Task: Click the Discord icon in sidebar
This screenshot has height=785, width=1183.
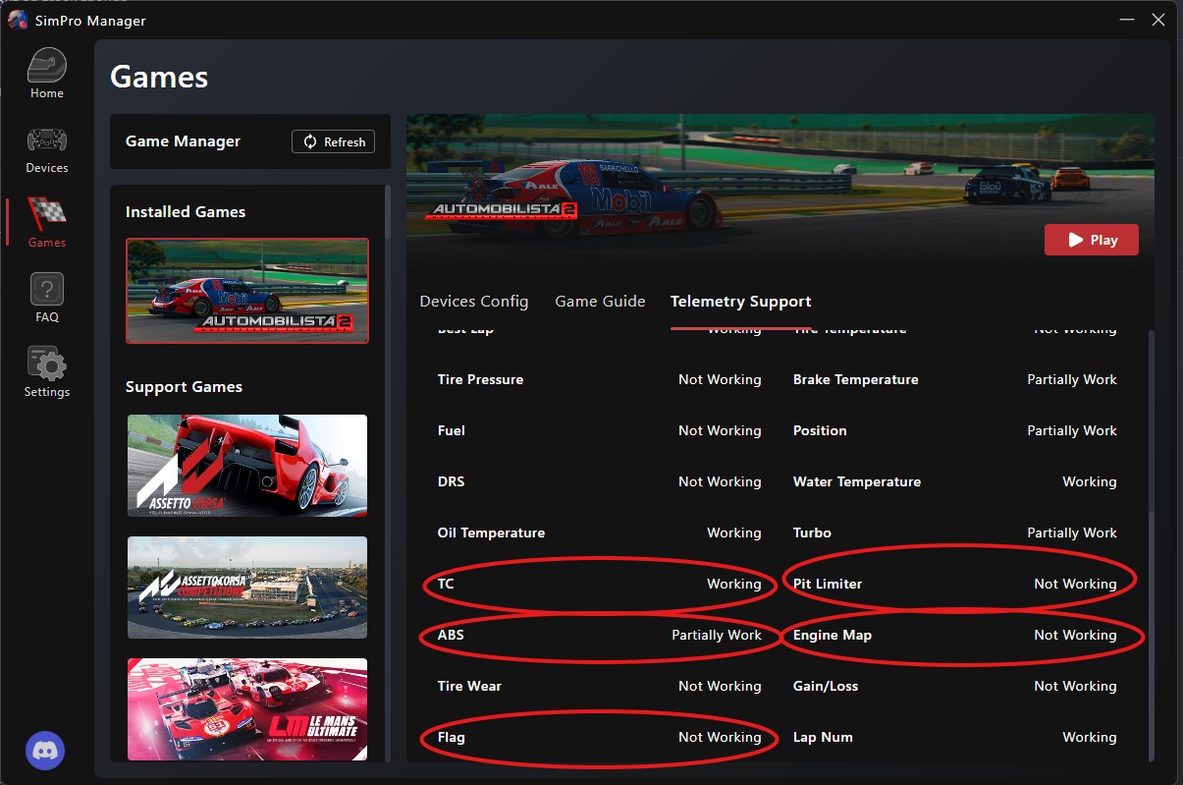Action: tap(47, 750)
